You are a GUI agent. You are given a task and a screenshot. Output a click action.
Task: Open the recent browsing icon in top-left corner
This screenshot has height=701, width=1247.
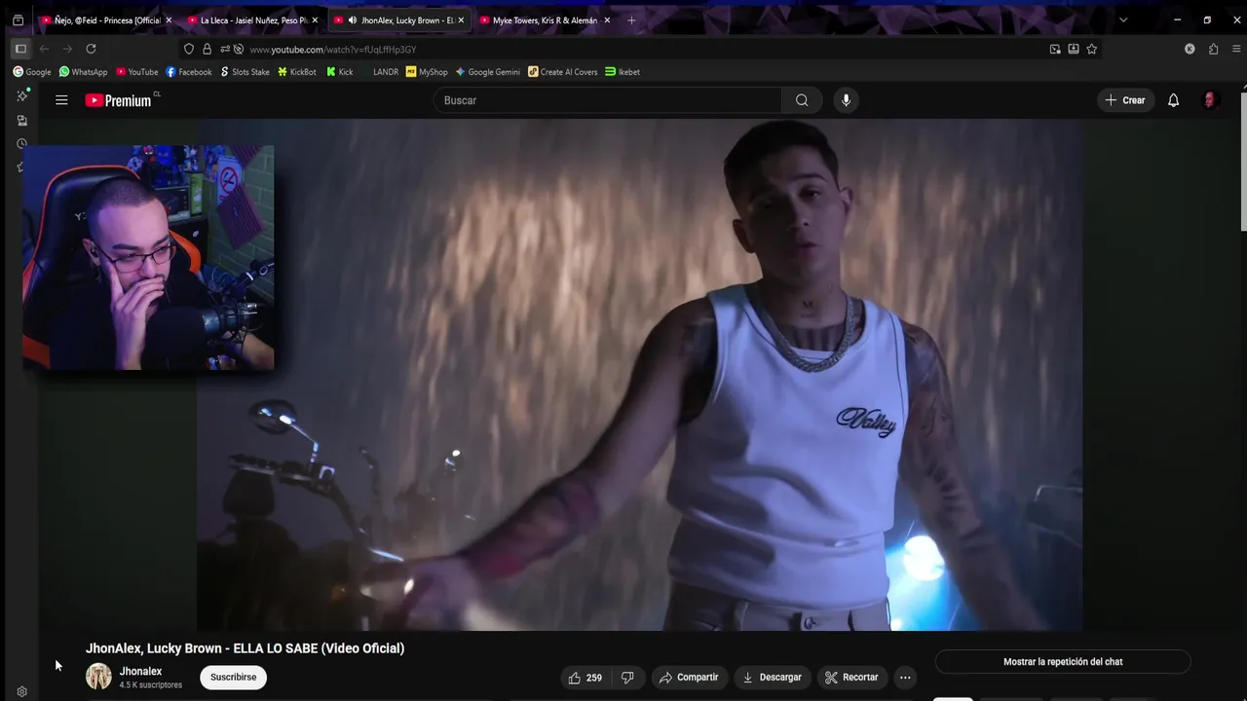pos(18,19)
